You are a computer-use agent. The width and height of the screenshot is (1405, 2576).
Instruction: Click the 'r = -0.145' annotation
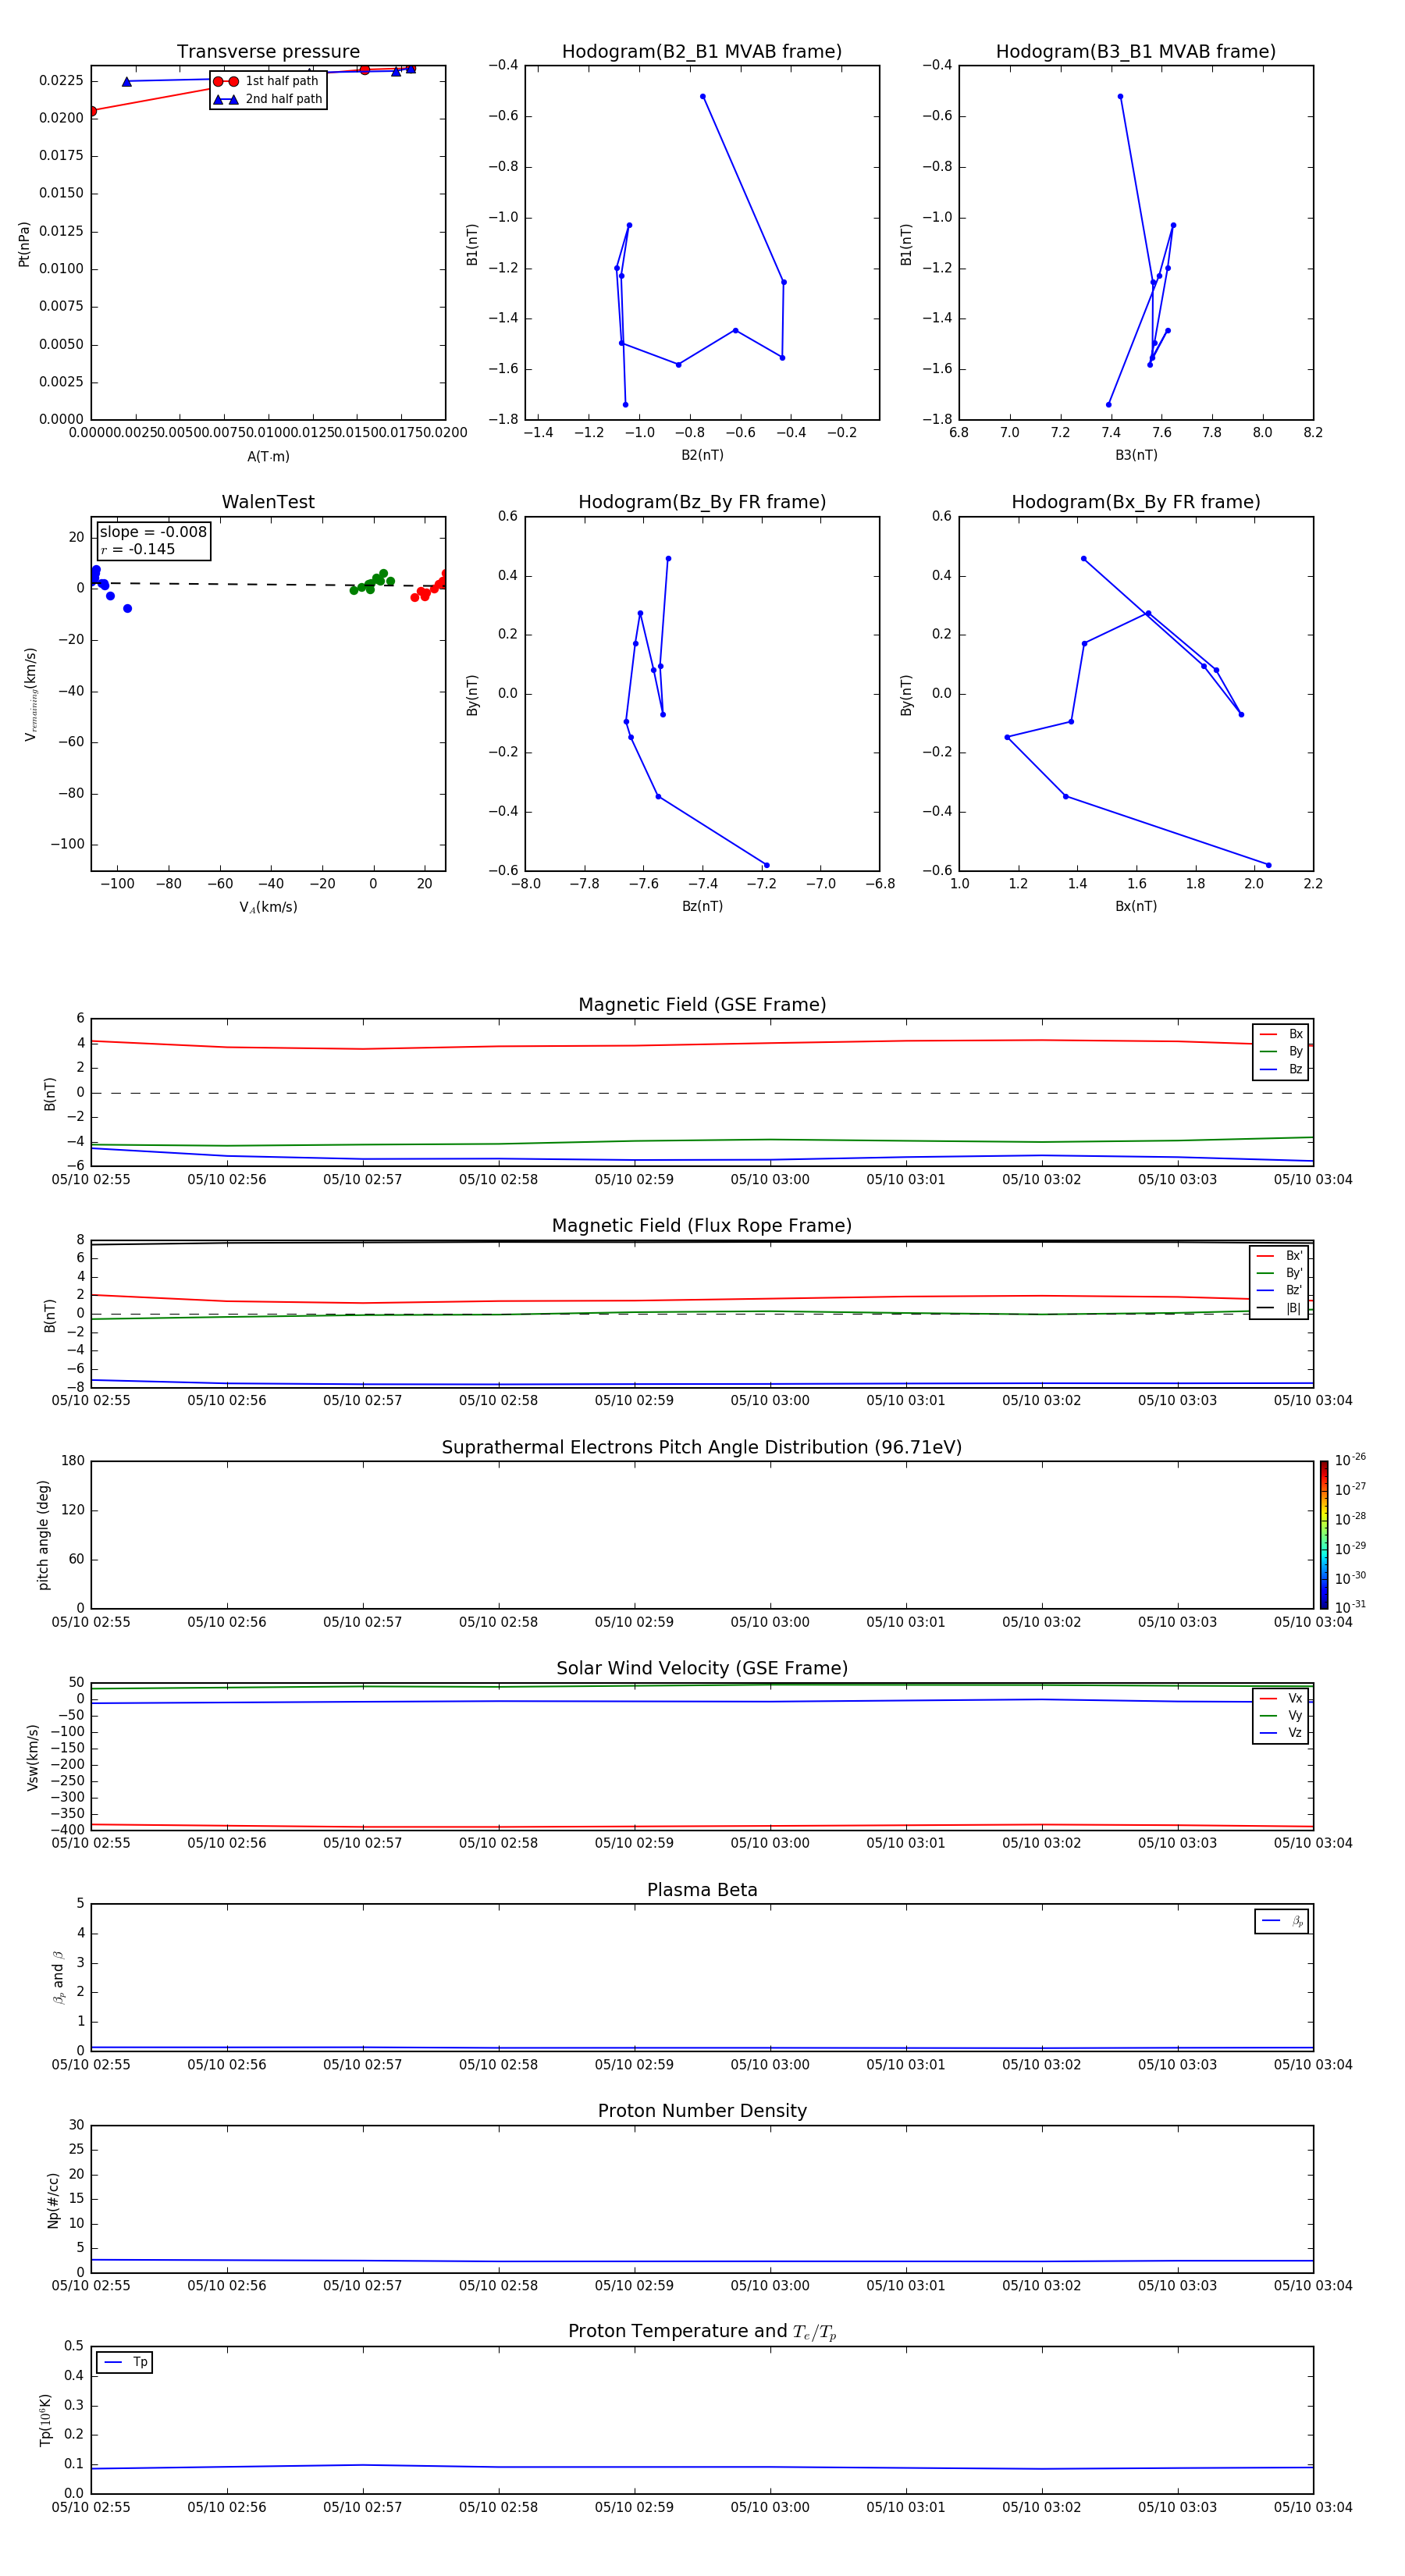(x=138, y=549)
